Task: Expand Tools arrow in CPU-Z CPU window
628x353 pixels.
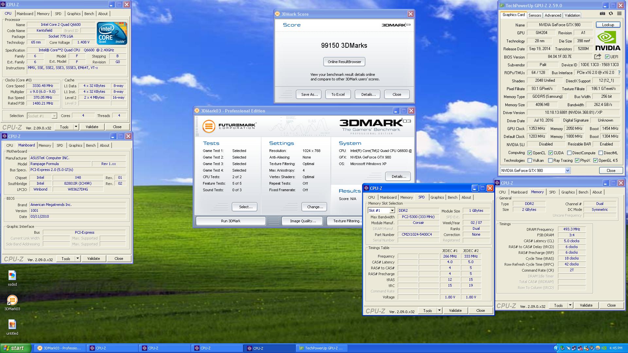Action: (76, 127)
